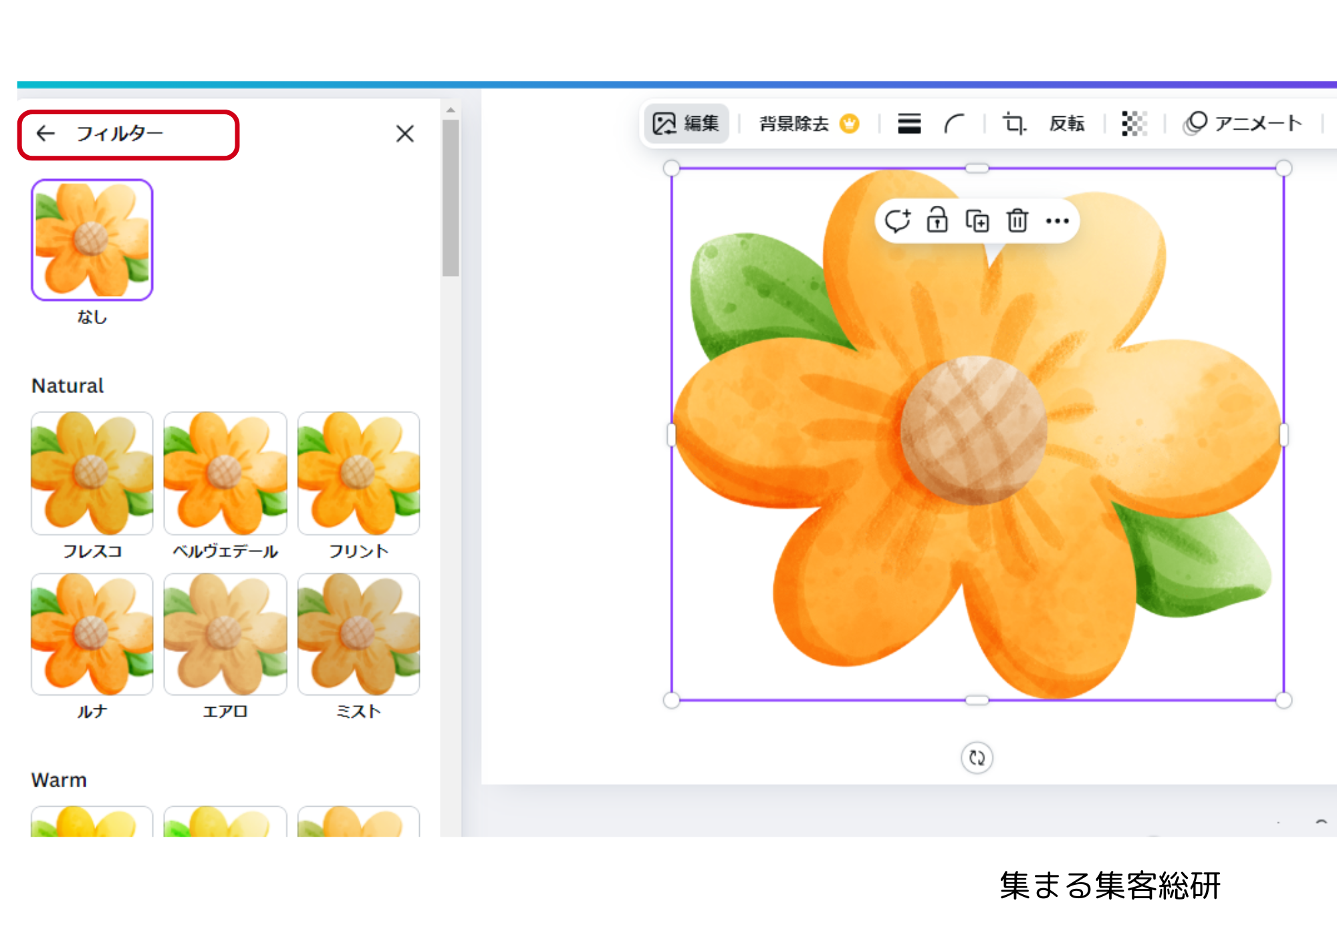The image size is (1337, 945).
Task: Click the comment bubble icon
Action: click(897, 221)
